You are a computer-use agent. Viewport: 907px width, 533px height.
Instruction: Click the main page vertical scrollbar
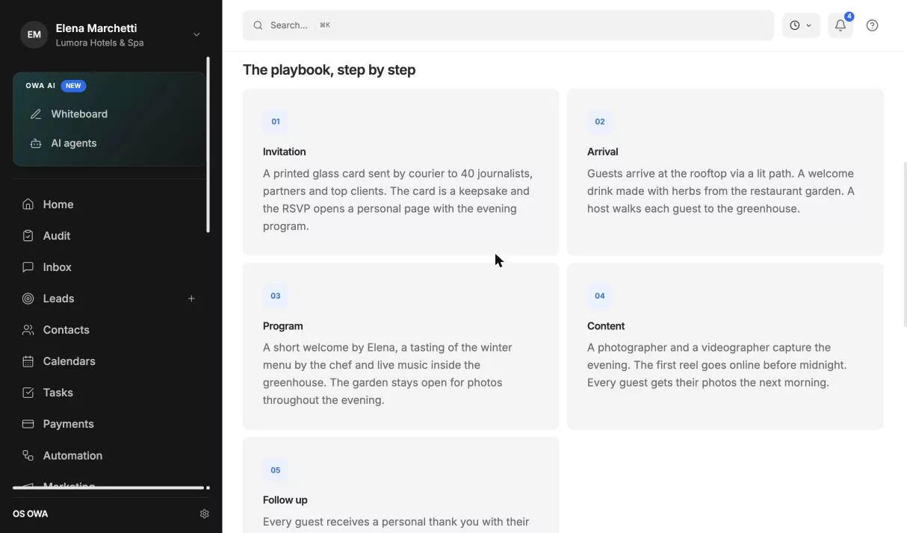click(905, 245)
